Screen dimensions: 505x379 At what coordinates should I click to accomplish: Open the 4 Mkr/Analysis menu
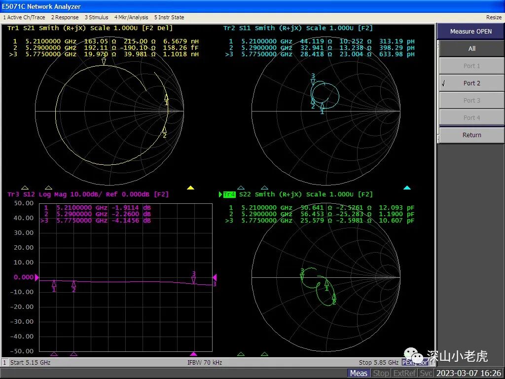point(131,17)
